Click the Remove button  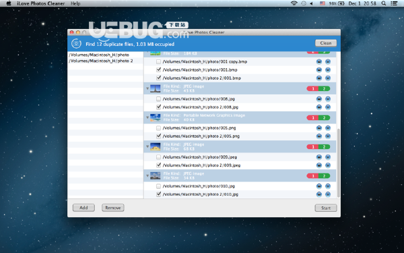(113, 208)
